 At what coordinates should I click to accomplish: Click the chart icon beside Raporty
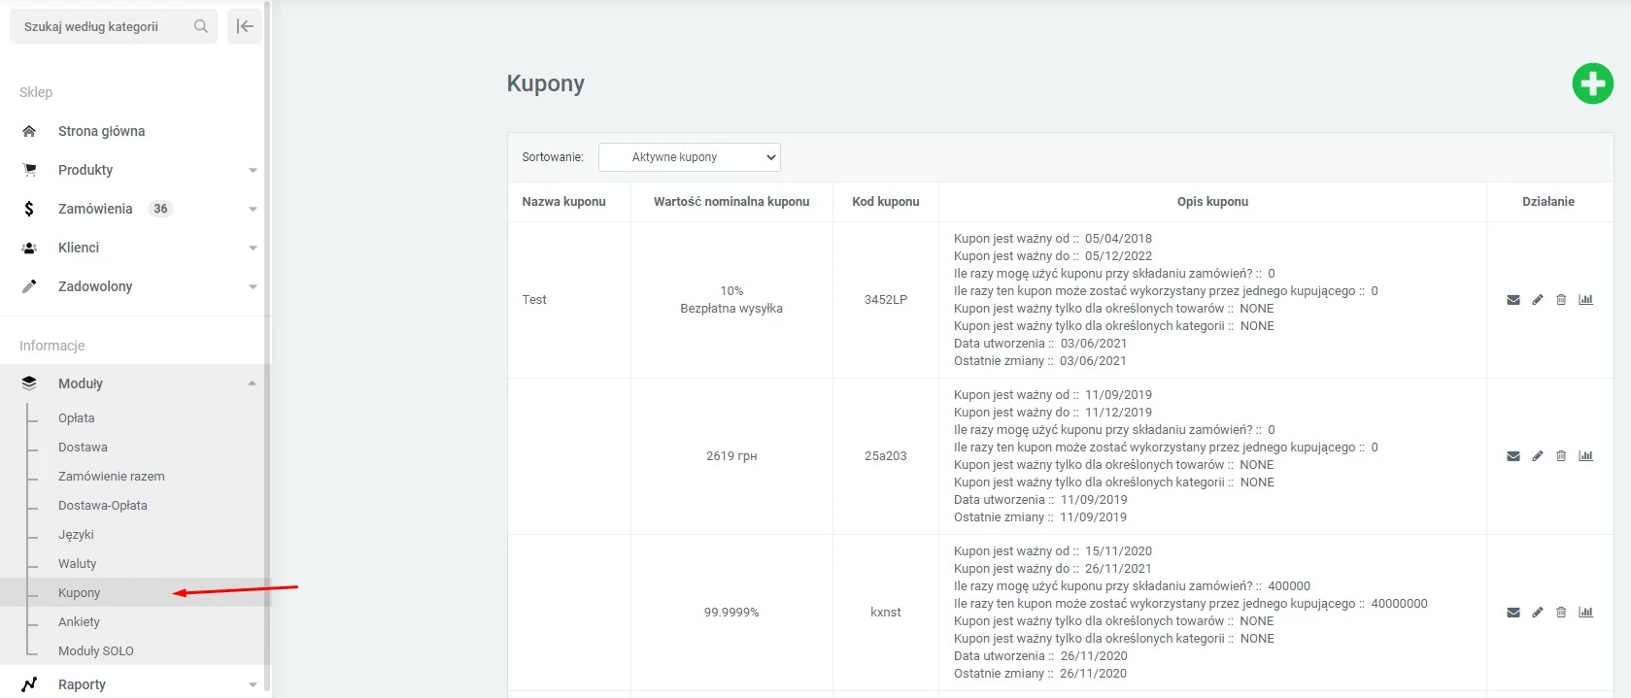coord(29,684)
